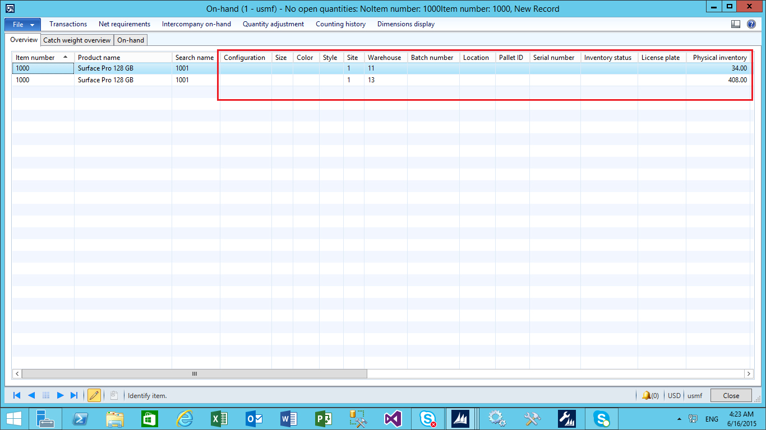Show hidden system tray icons
Screen dimensions: 766x430
[680, 419]
